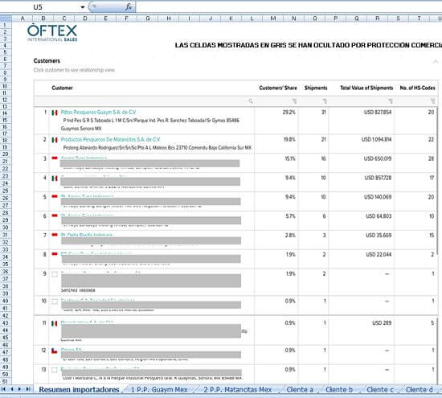Click Total Value of Shipments header
Viewport: 442px width, 398px height.
366,88
